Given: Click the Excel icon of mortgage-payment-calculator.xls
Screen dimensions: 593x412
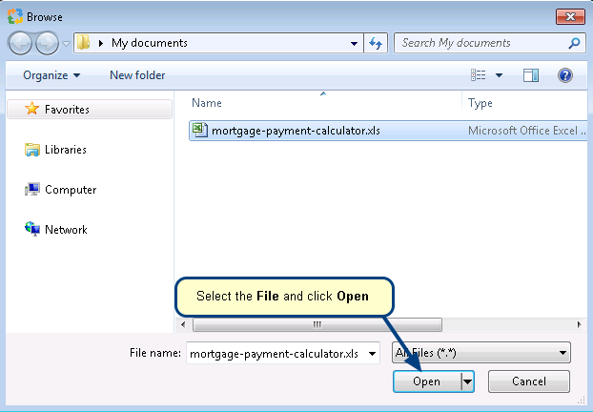Looking at the screenshot, I should [199, 131].
